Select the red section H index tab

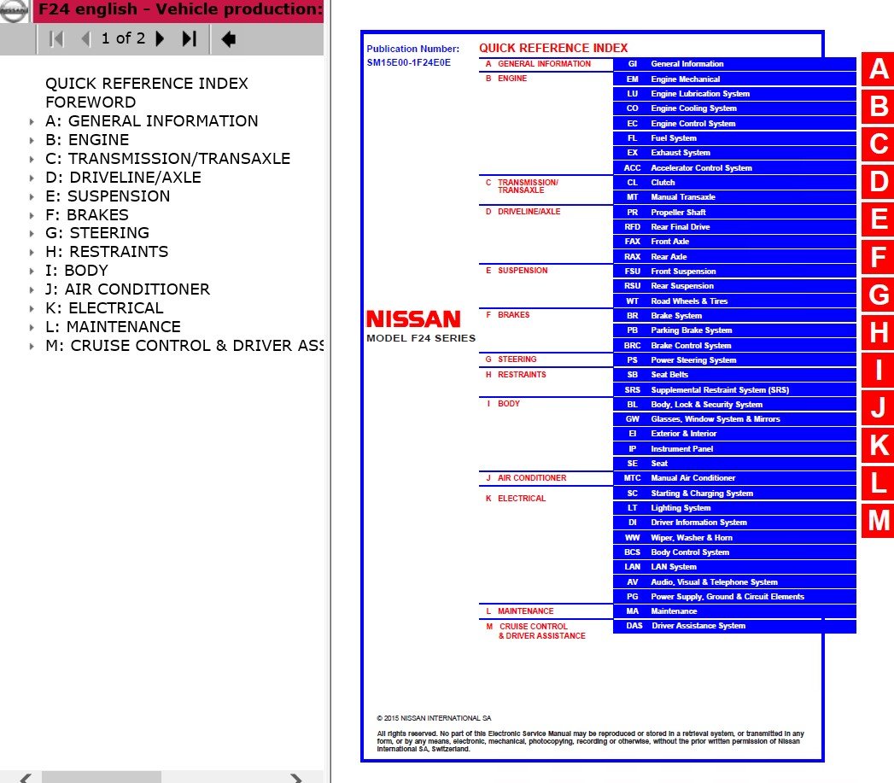[878, 332]
